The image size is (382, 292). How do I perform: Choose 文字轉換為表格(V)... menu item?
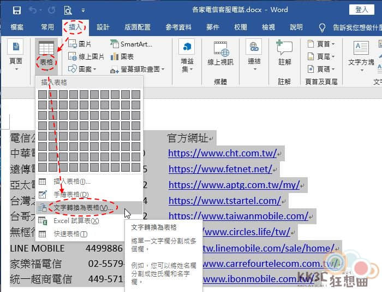89,208
